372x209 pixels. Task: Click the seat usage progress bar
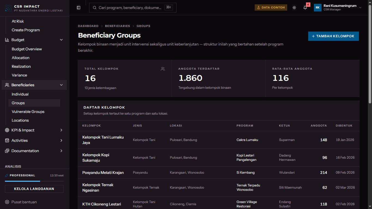coord(34,181)
